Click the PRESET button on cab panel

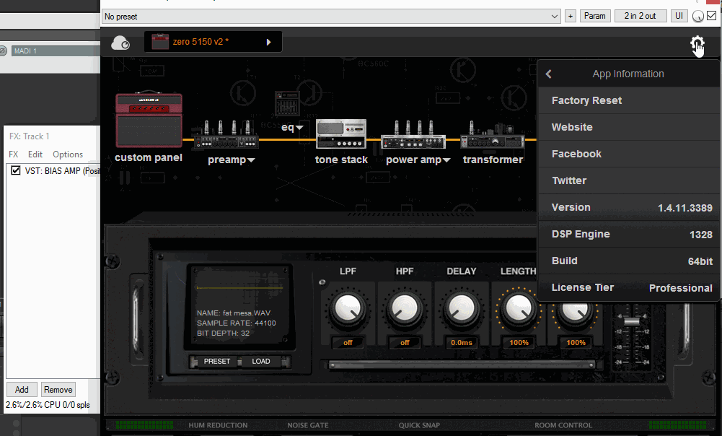[x=217, y=362]
